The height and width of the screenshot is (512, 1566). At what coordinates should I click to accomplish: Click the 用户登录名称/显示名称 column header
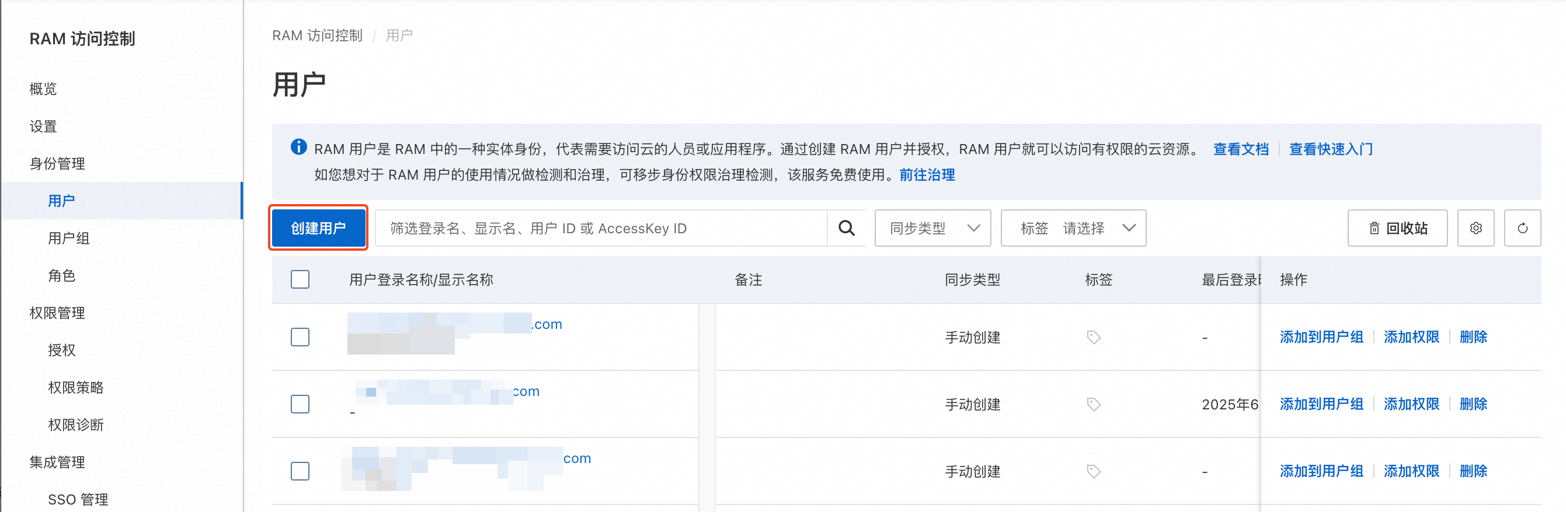tap(420, 279)
